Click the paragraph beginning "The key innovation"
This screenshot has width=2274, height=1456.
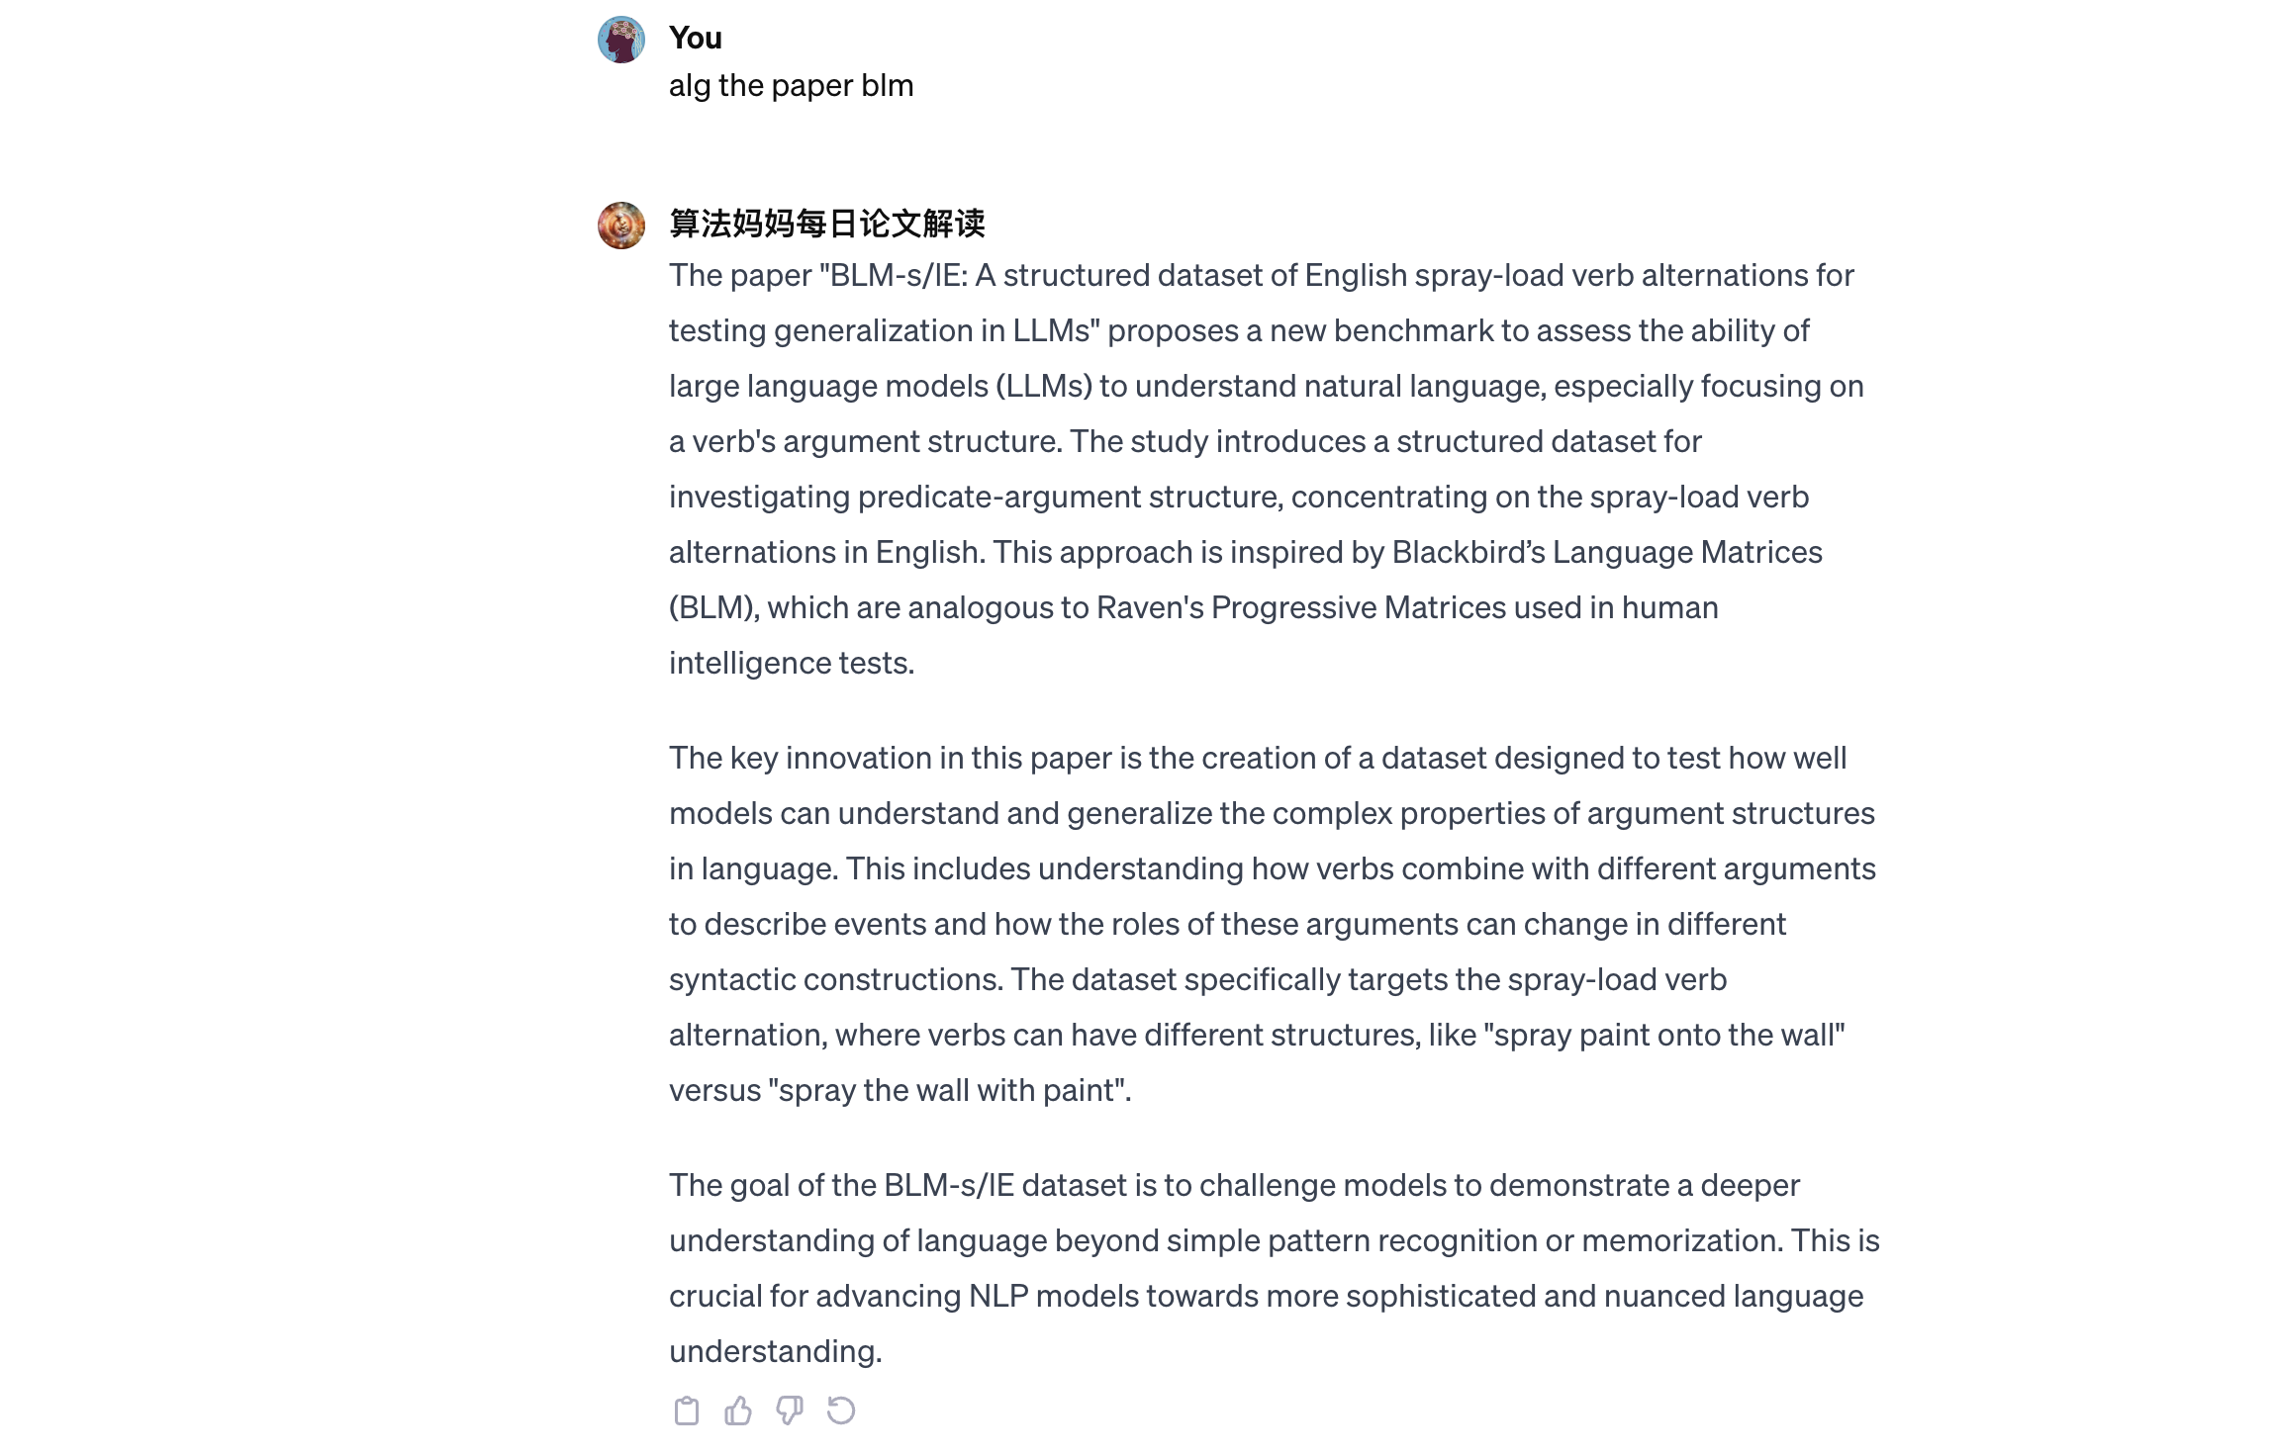[x=1273, y=924]
